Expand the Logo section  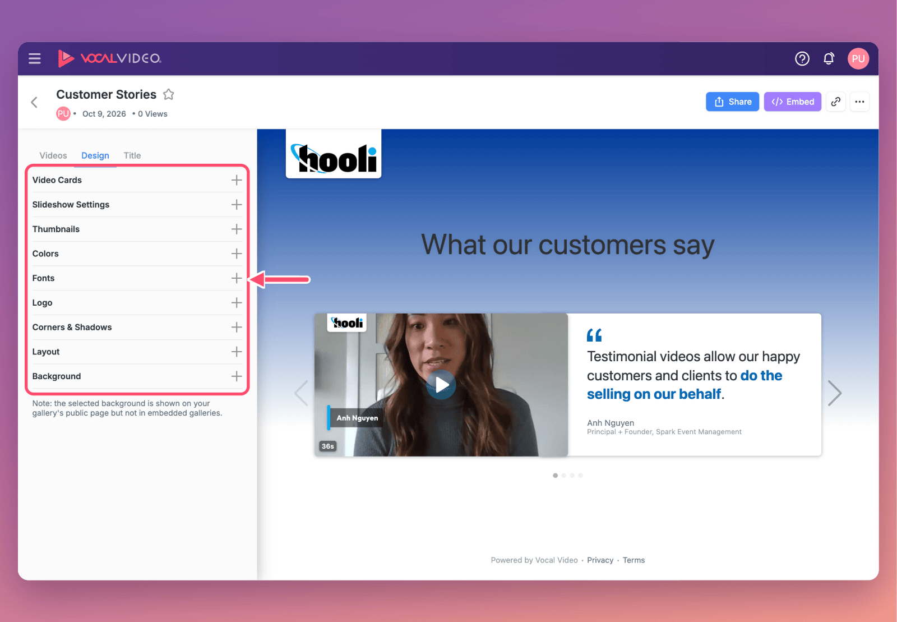(x=137, y=303)
